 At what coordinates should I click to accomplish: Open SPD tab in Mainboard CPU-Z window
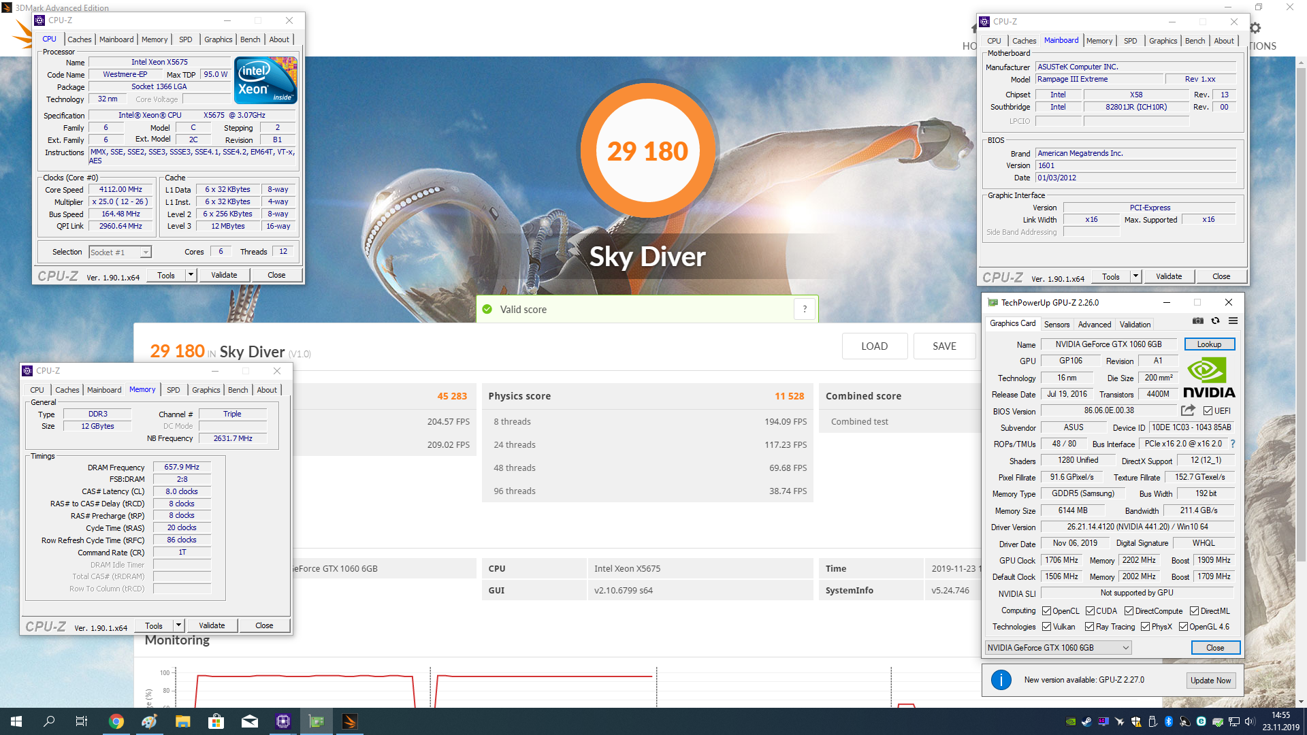(x=1130, y=41)
